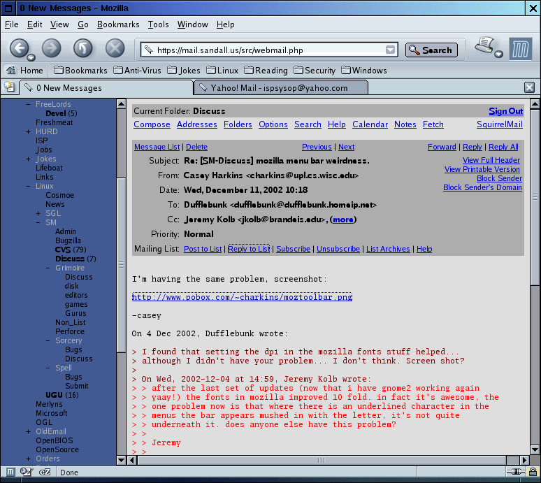The image size is (541, 483).
Task: Expand the HURD folder in folder list
Action: pos(29,131)
